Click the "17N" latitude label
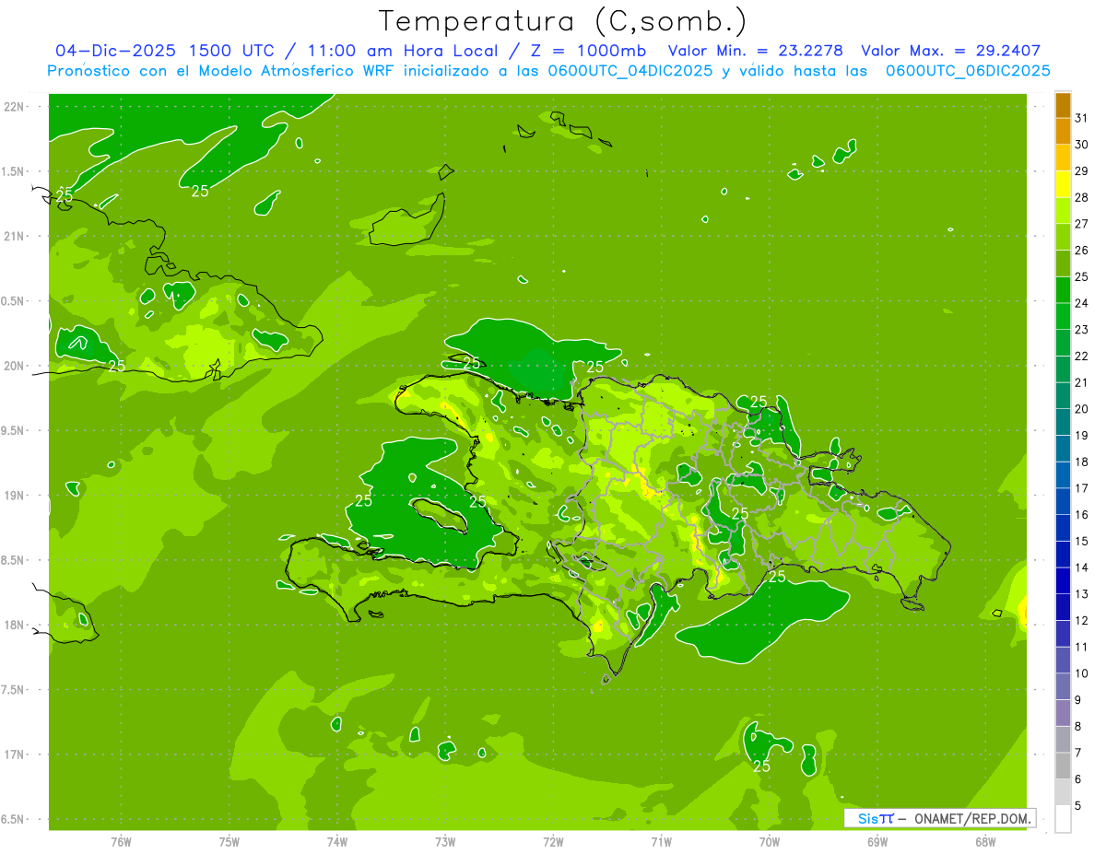The image size is (1106, 854). [x=15, y=755]
